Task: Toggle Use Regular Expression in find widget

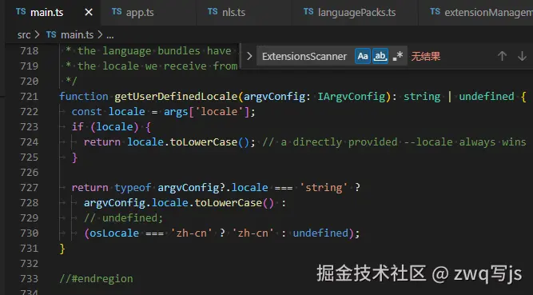Action: (x=398, y=56)
